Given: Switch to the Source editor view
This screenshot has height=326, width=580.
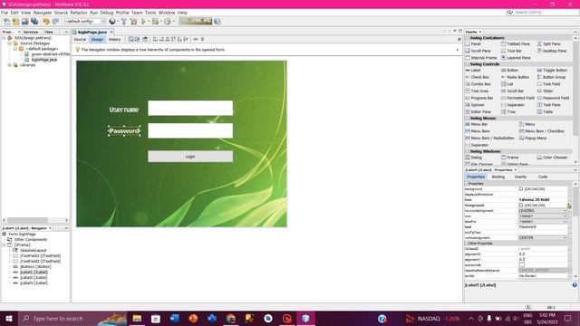Looking at the screenshot, I should pyautogui.click(x=80, y=39).
